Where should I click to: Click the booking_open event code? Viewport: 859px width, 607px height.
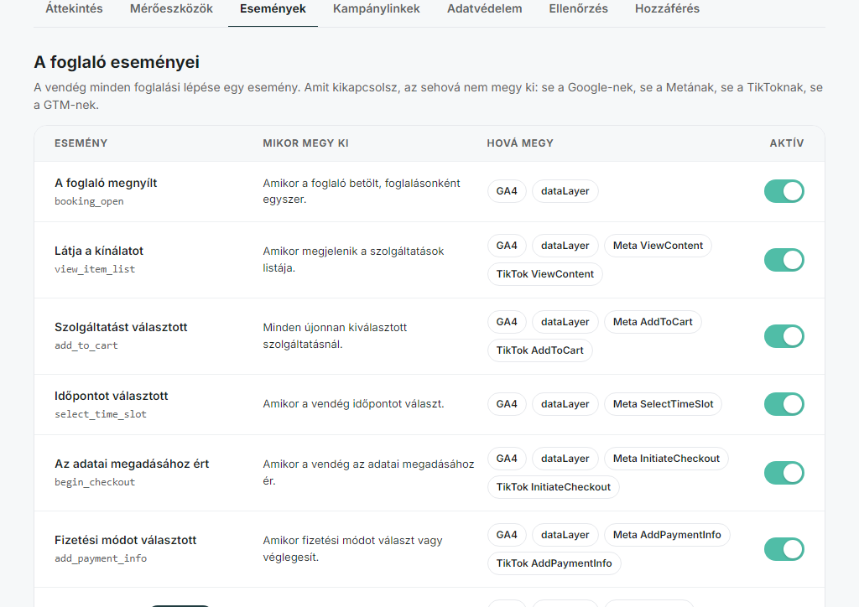coord(89,201)
